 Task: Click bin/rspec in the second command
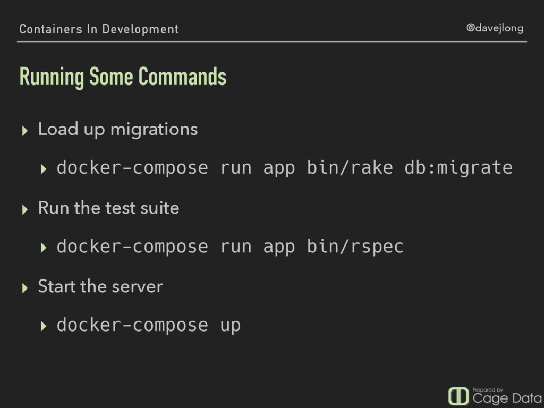[x=355, y=247]
